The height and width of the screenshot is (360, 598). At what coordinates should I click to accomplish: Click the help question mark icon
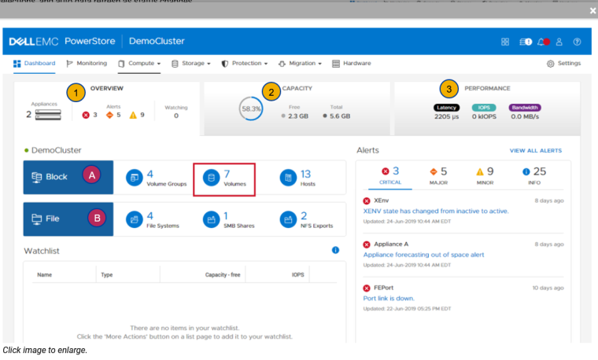tap(577, 42)
